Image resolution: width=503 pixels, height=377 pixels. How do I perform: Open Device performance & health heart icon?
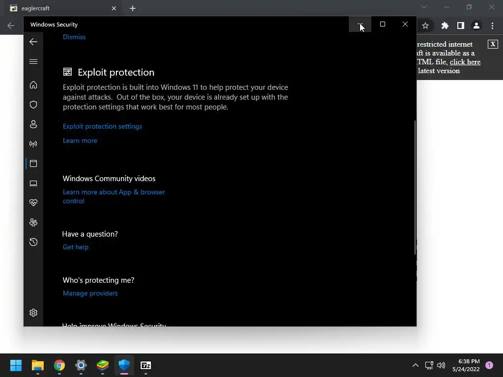click(33, 203)
